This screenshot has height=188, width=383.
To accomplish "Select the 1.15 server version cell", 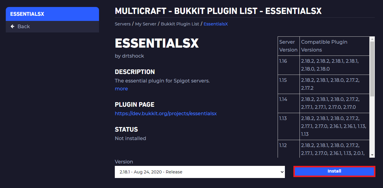I will pyautogui.click(x=283, y=80).
